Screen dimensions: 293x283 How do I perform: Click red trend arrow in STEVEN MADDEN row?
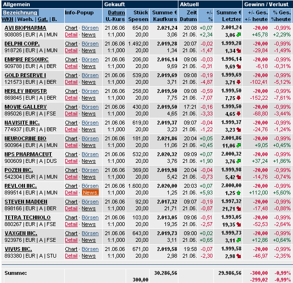pyautogui.click(x=239, y=209)
